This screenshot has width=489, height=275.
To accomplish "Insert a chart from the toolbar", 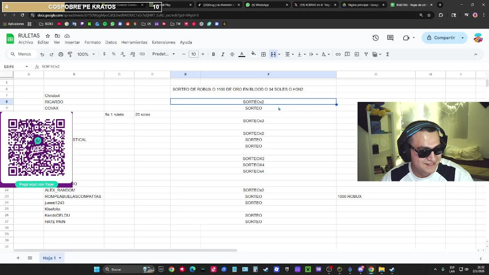I will point(356,54).
